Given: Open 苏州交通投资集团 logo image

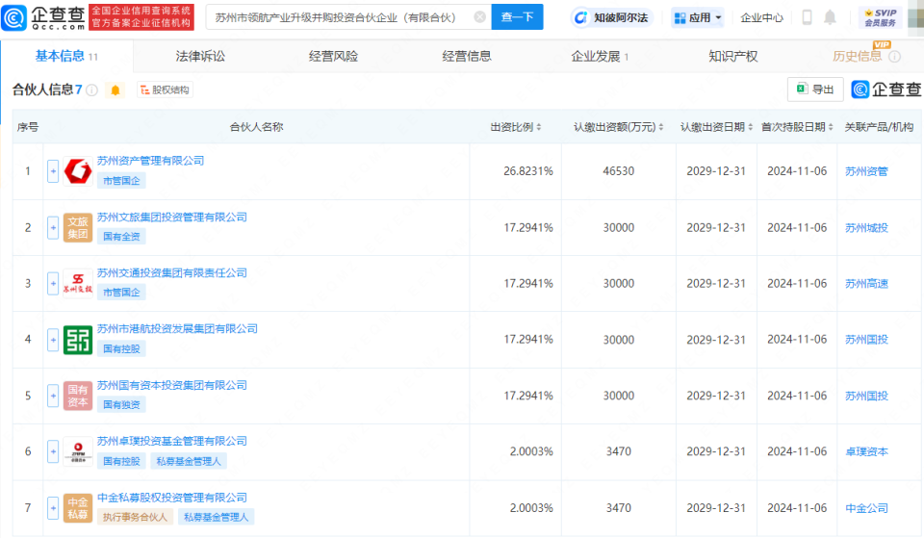Looking at the screenshot, I should coord(78,284).
